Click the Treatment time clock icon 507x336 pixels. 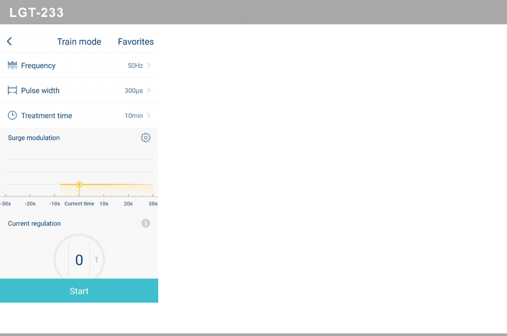tap(12, 115)
